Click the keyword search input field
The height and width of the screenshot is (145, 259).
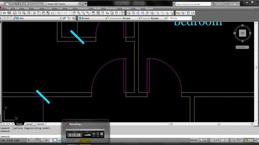pyautogui.click(x=193, y=4)
